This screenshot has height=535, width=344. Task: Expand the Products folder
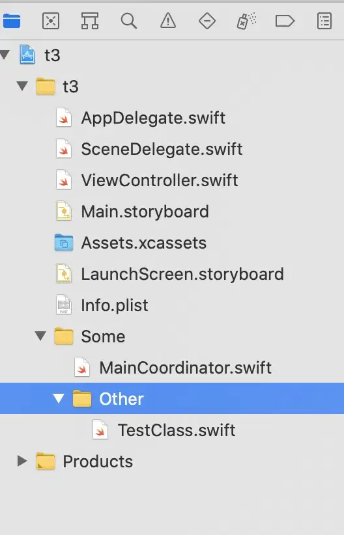[x=22, y=461]
